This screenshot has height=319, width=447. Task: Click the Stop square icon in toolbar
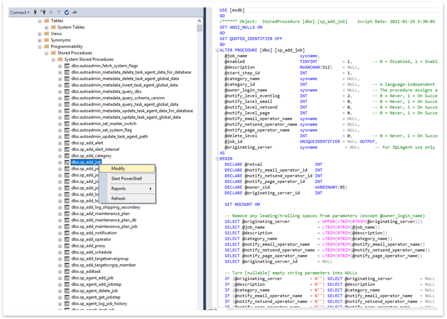[x=51, y=12]
